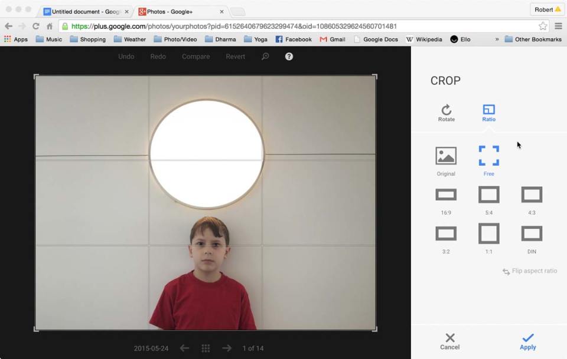Select the Free crop ratio
Image resolution: width=567 pixels, height=359 pixels.
pos(488,156)
